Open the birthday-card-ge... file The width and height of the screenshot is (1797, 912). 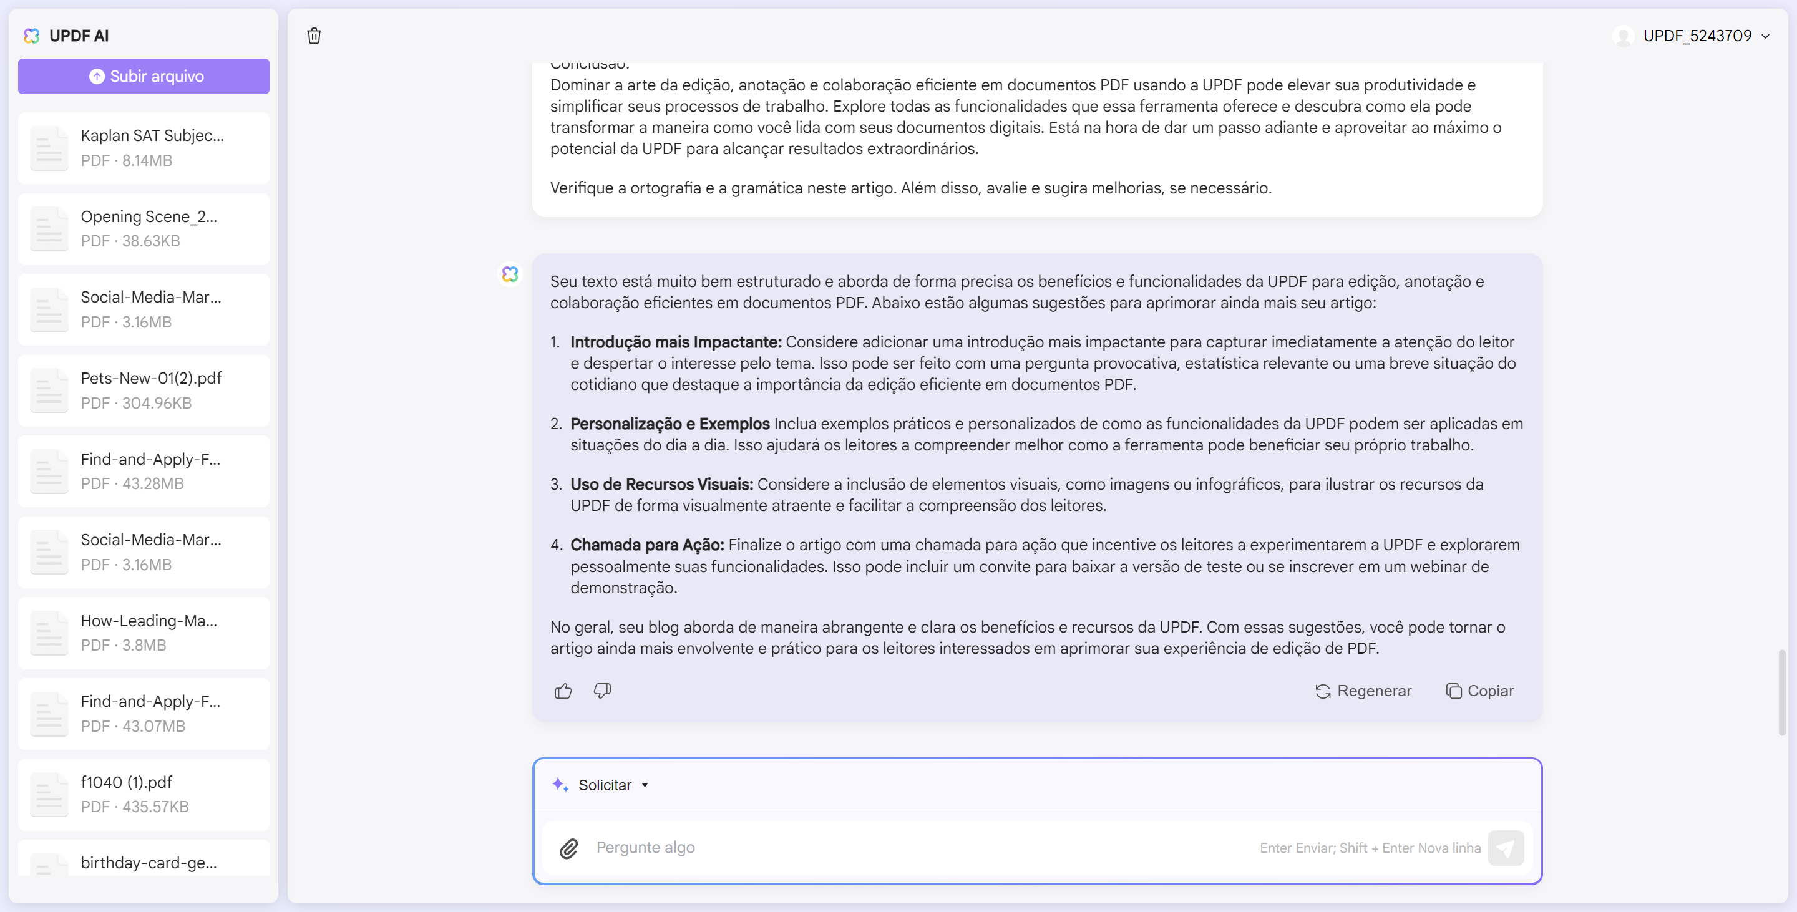tap(144, 858)
